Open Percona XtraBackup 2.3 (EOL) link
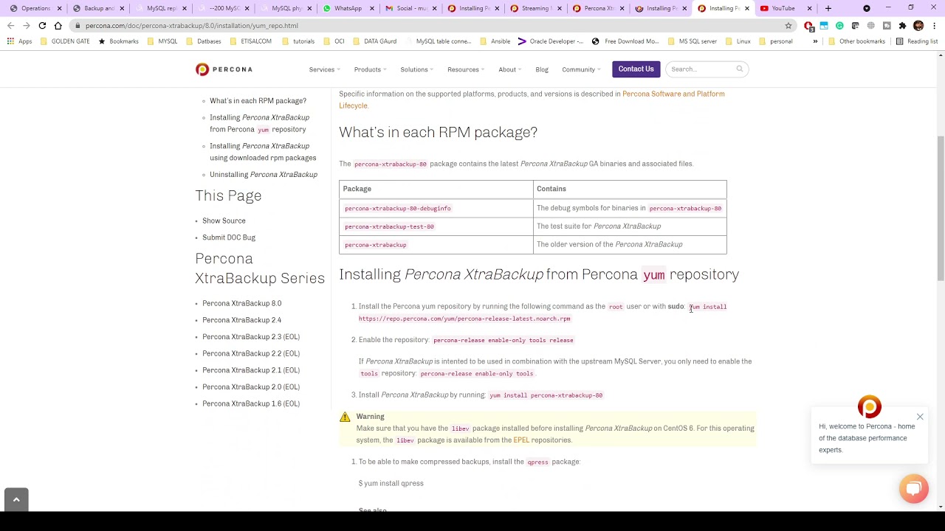945x531 pixels. click(x=251, y=337)
